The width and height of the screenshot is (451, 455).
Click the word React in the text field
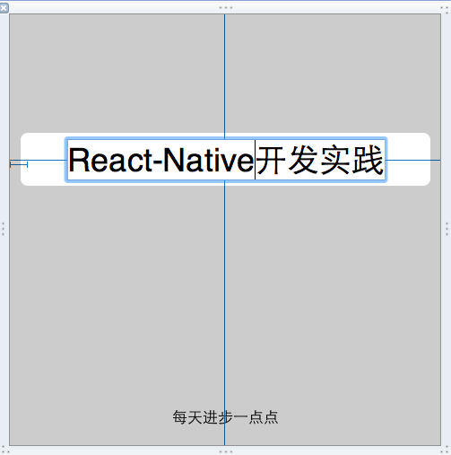[x=110, y=161]
